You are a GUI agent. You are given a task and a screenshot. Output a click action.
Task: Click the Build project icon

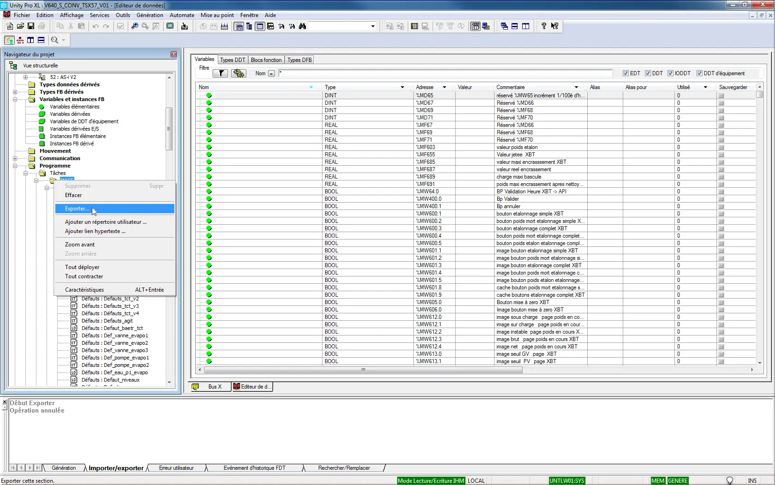(214, 26)
